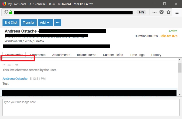
Task: Open the History tab
Action: point(156,55)
